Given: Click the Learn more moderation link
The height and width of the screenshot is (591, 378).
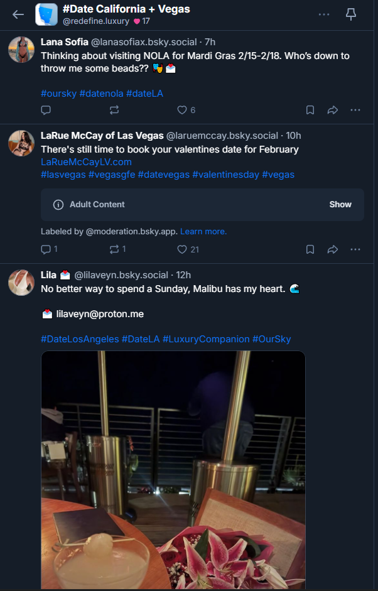Looking at the screenshot, I should tap(203, 231).
